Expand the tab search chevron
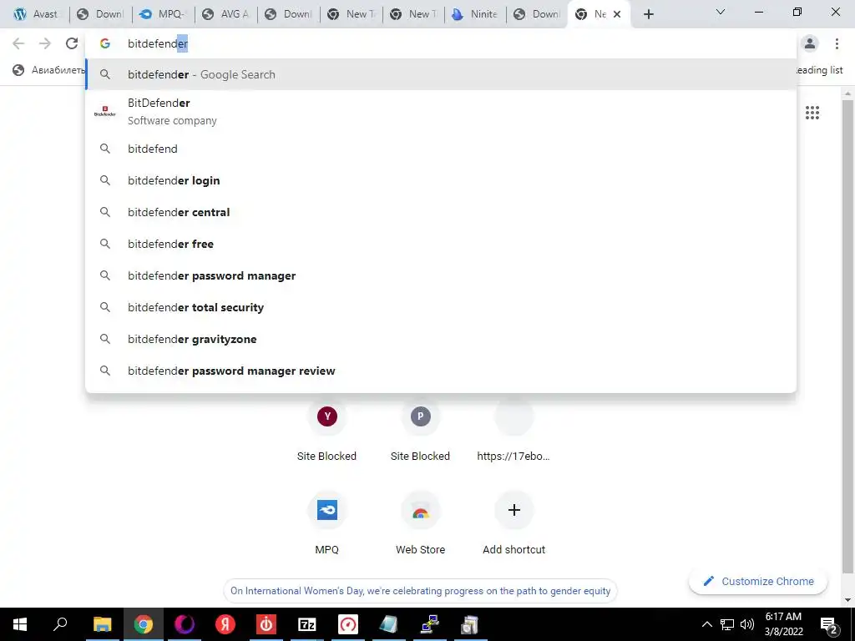Image resolution: width=855 pixels, height=641 pixels. pos(721,12)
